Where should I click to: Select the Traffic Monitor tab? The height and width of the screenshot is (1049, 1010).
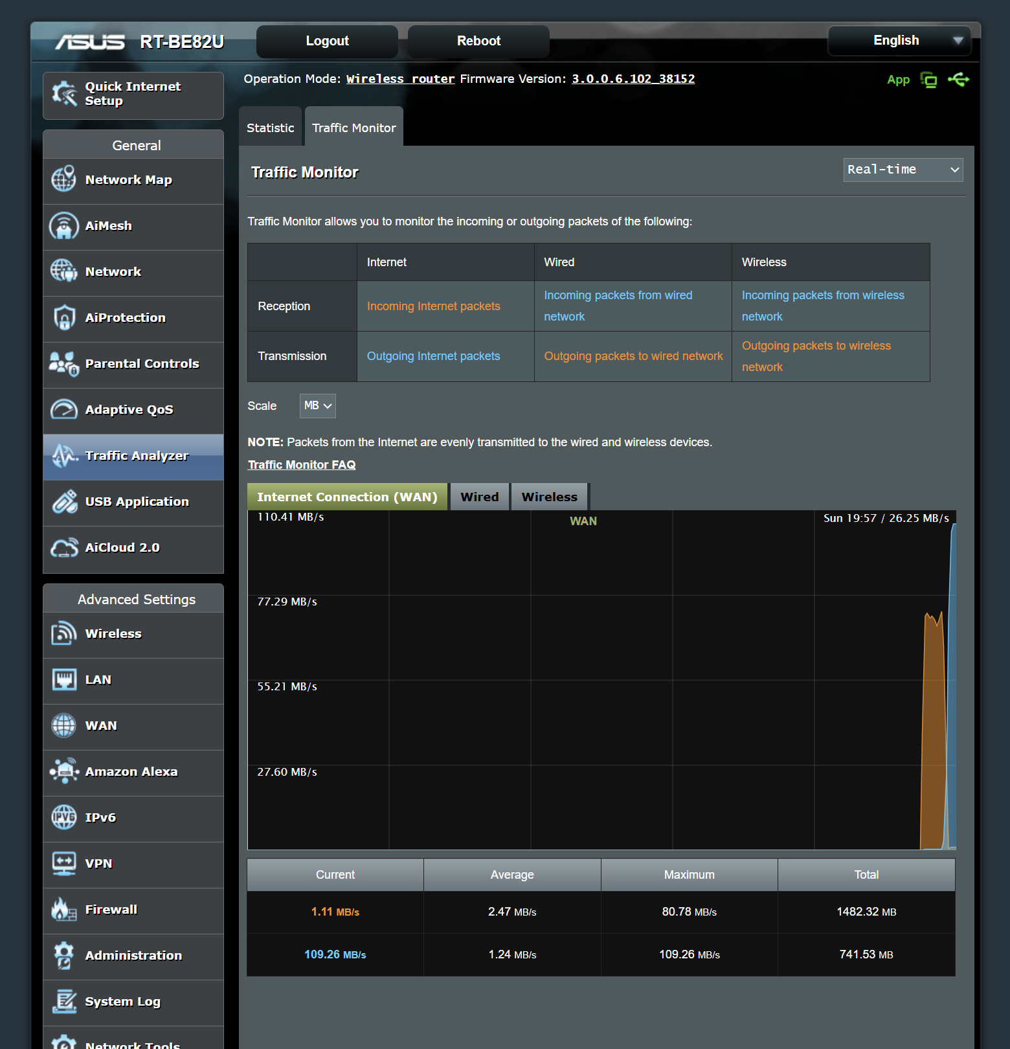(x=354, y=128)
